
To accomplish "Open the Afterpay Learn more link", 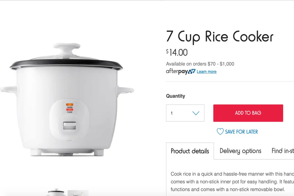I will click(206, 71).
